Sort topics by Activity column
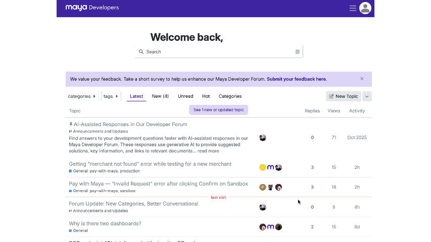The width and height of the screenshot is (431, 242). click(x=357, y=111)
